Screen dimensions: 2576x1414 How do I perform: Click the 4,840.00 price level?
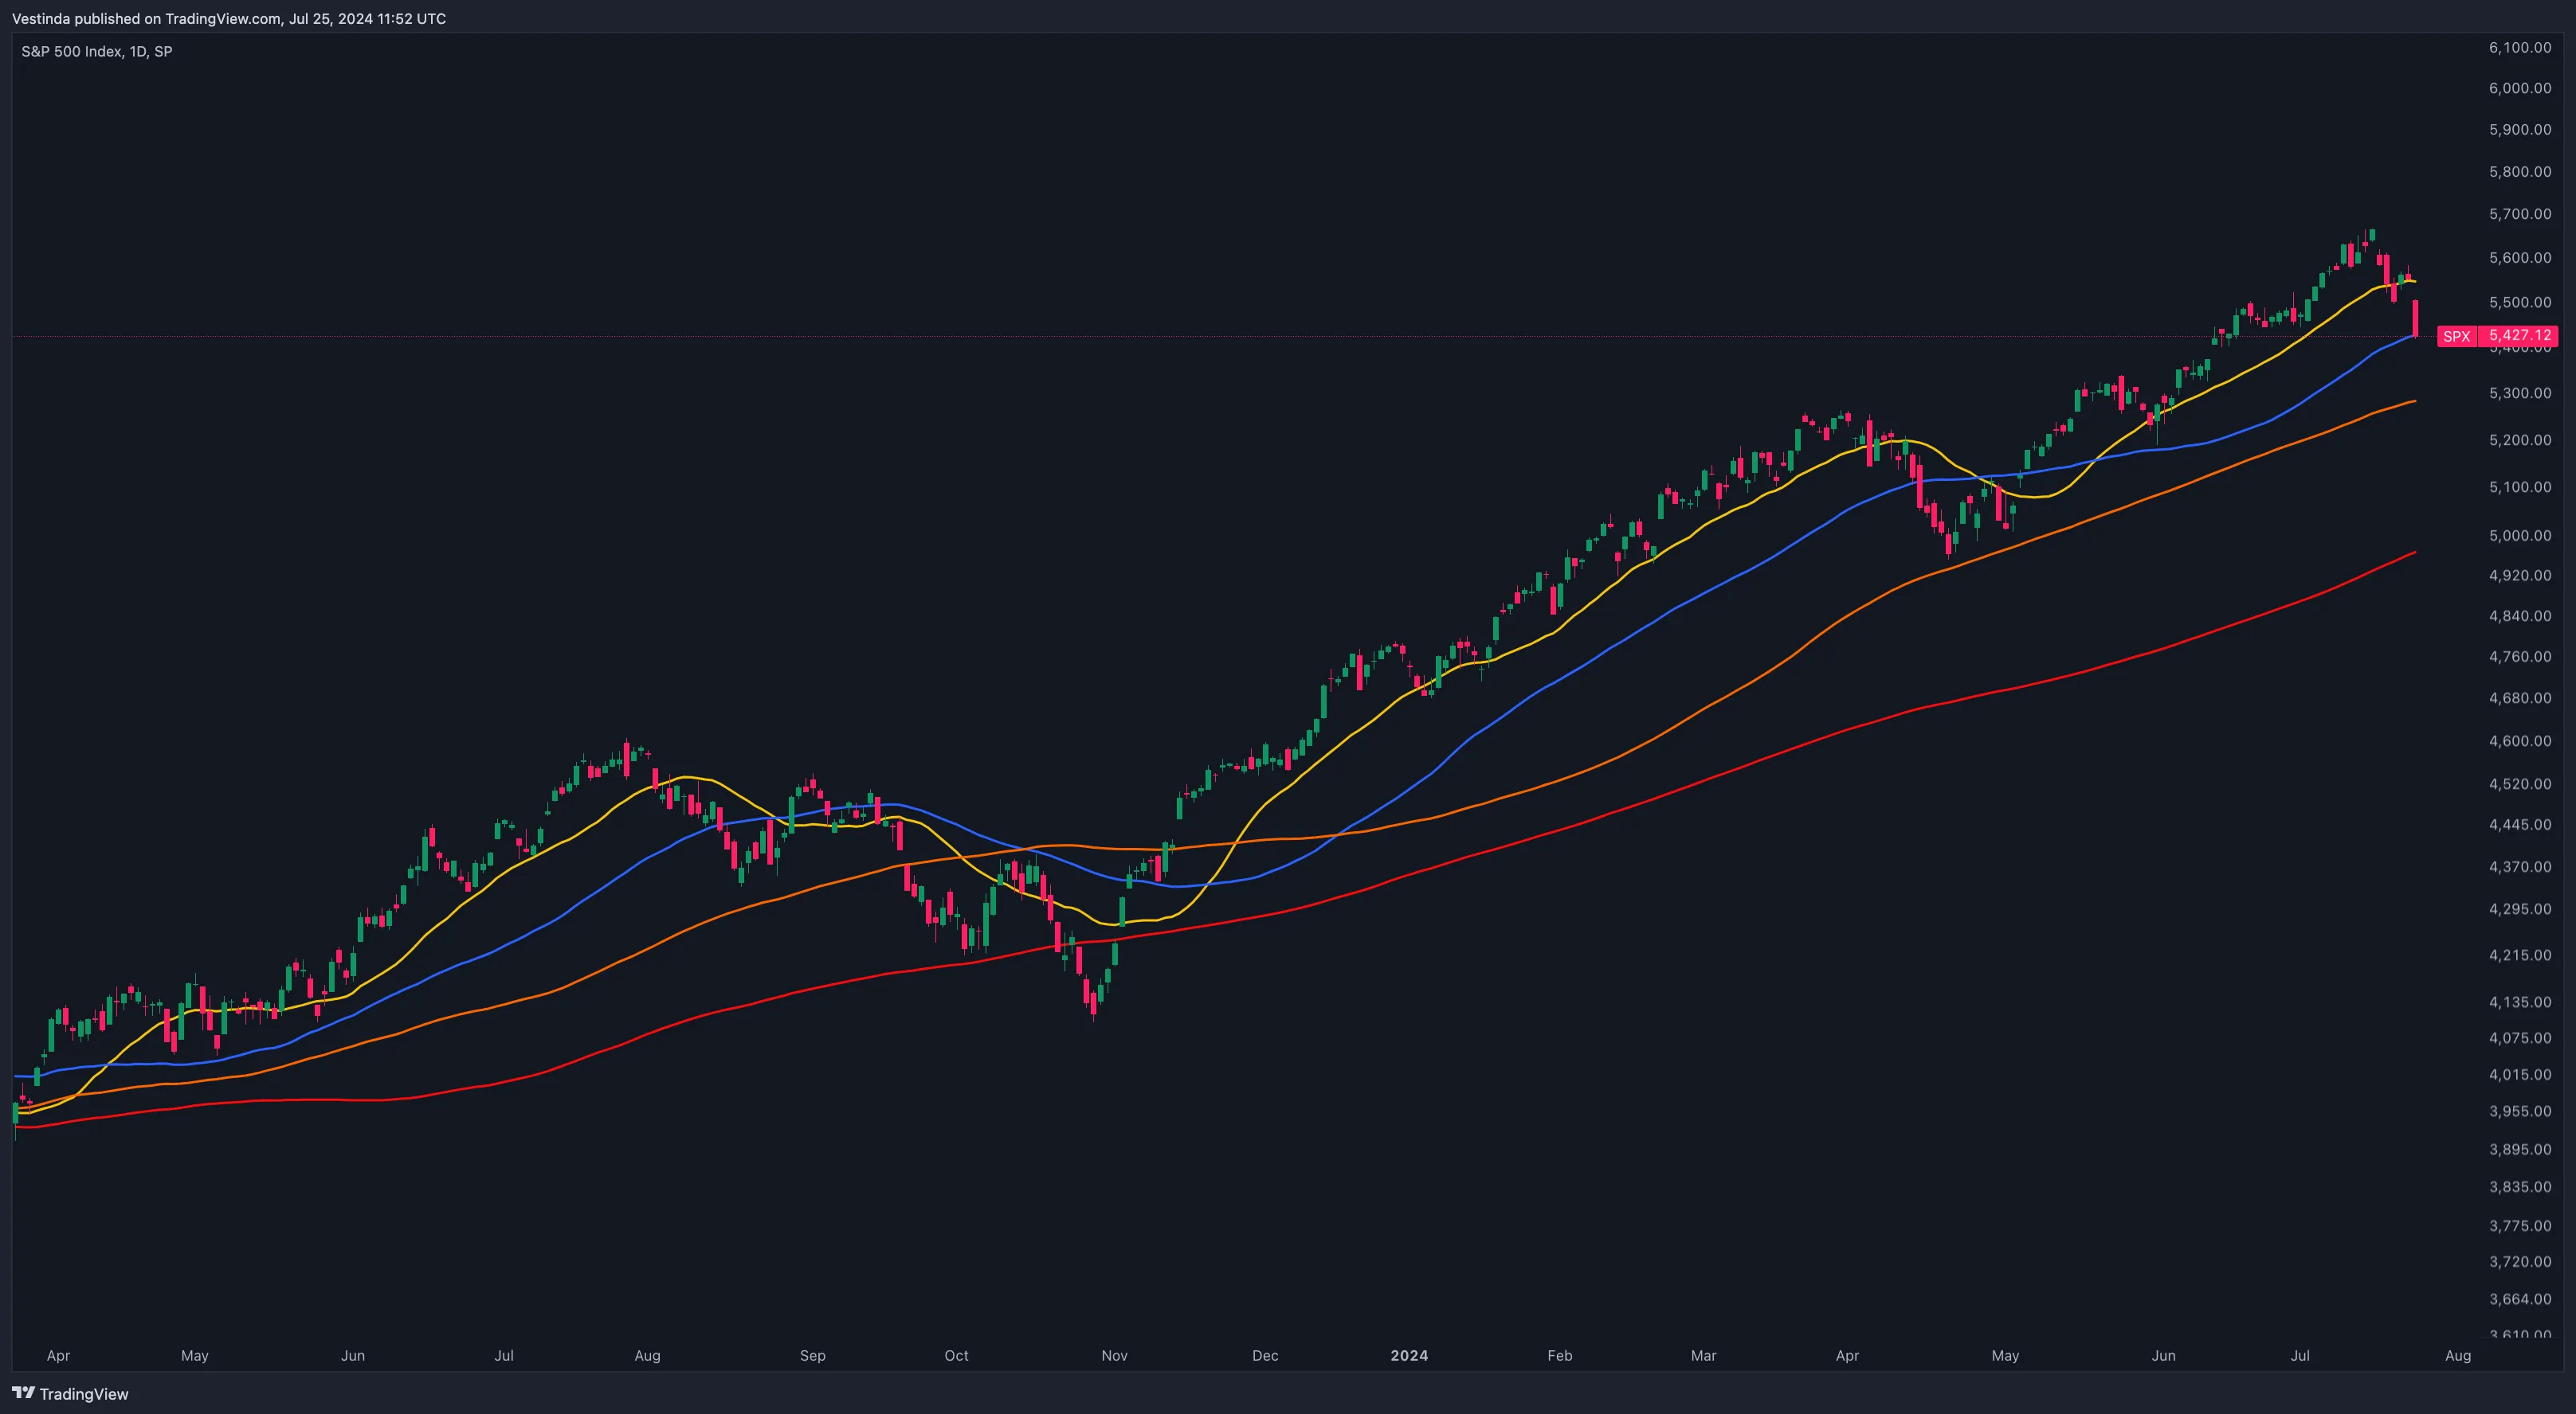(x=2520, y=615)
